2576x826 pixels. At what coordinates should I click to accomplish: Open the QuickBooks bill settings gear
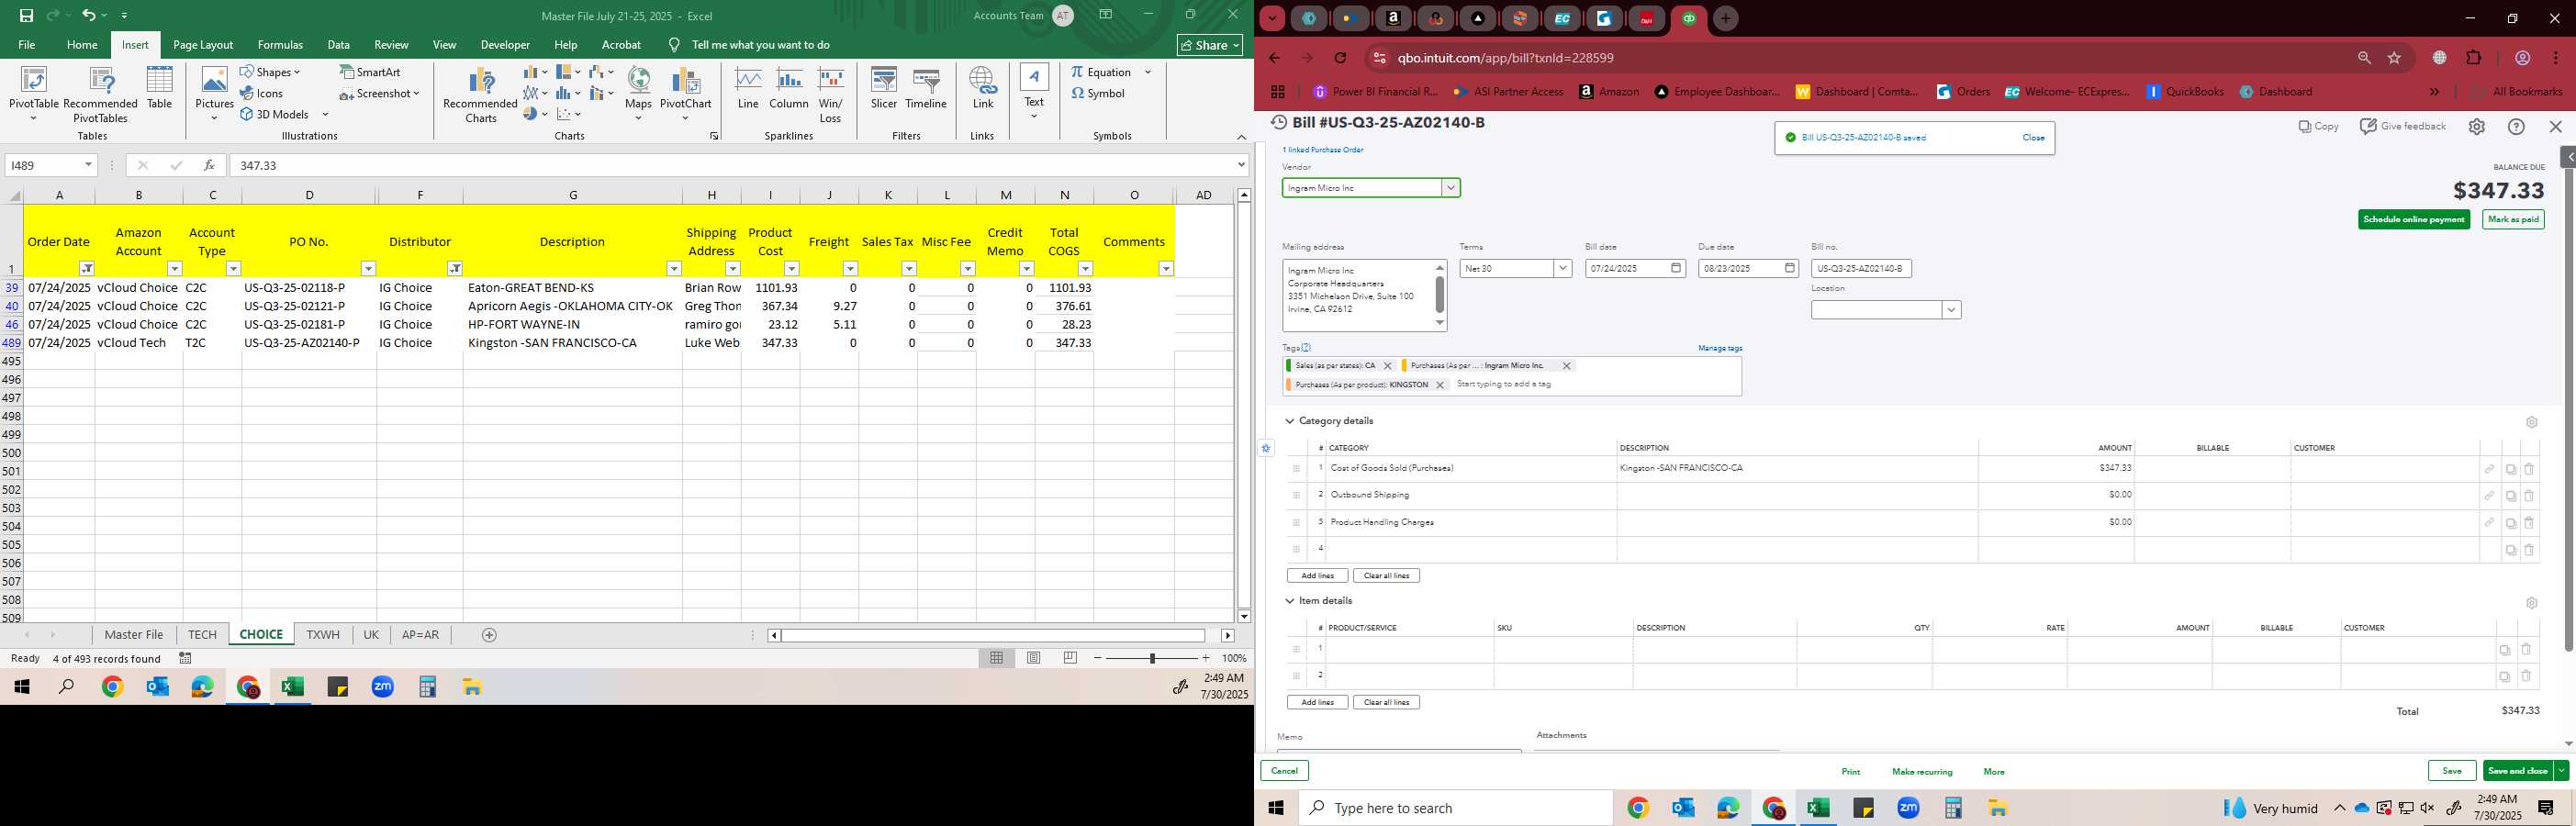(x=2477, y=127)
